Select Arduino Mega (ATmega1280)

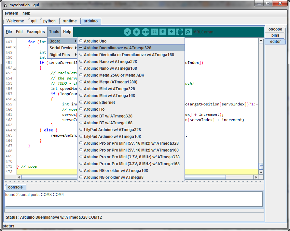[131, 82]
